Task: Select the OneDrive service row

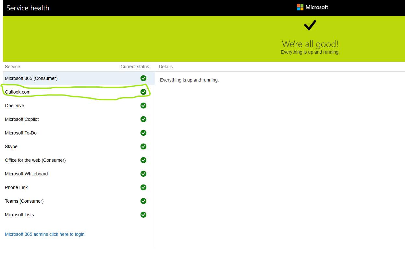Action: tap(79, 106)
